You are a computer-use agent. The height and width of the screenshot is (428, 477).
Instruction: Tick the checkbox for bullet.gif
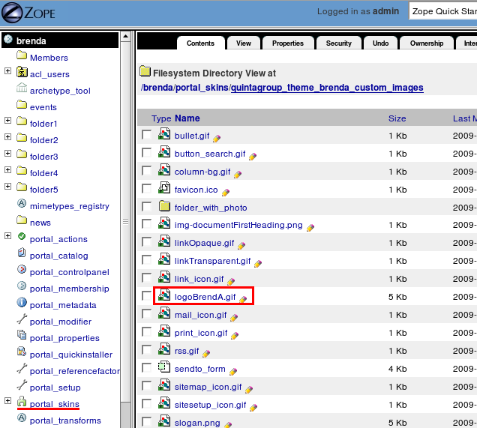coord(147,135)
